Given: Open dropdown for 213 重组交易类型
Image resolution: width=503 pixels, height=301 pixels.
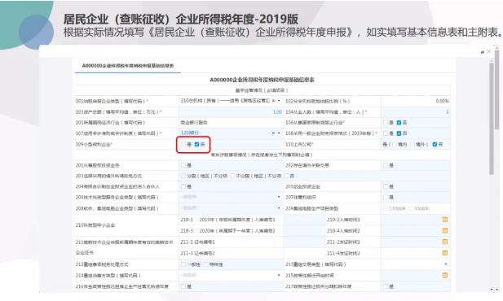Looking at the screenshot, I should [x=446, y=264].
